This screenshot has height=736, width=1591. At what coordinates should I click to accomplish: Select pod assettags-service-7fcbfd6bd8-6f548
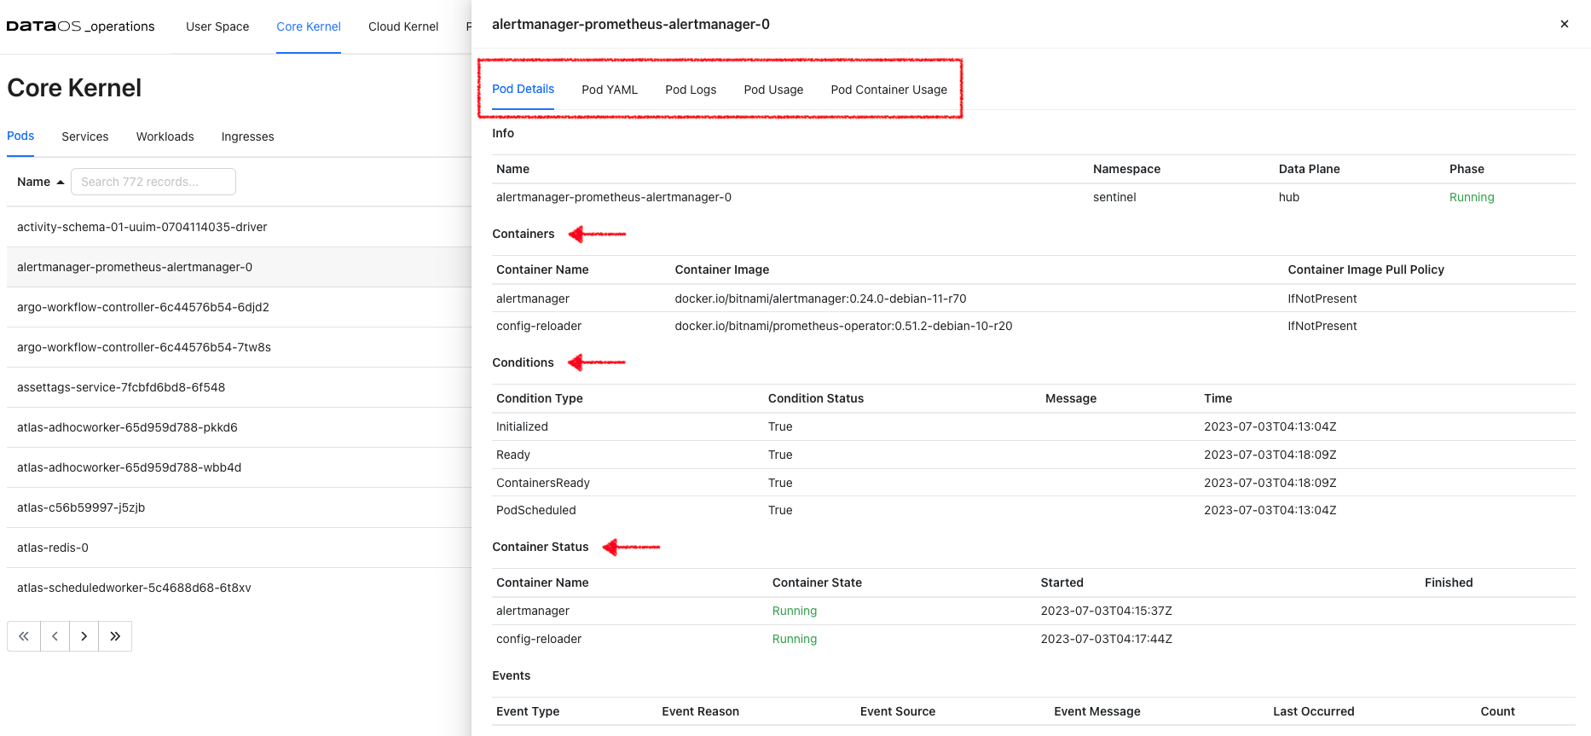239,387
